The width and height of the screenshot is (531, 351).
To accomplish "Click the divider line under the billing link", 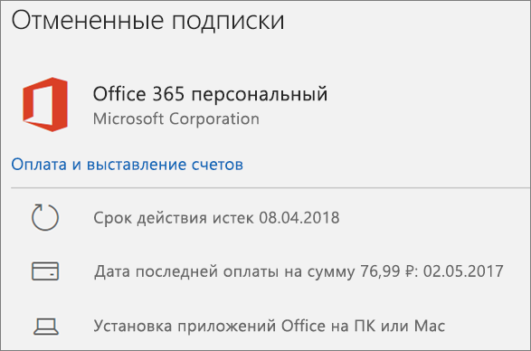I will [x=270, y=187].
